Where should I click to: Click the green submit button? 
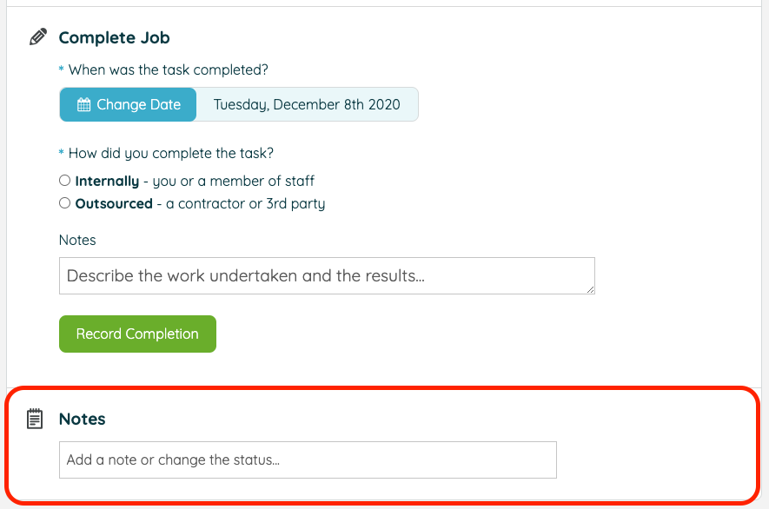[x=137, y=334]
